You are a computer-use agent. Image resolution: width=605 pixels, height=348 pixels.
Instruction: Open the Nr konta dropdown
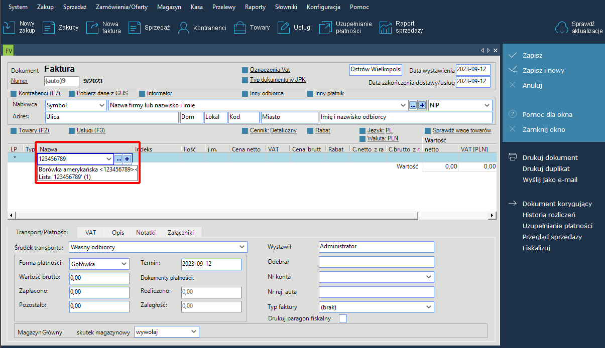tap(429, 277)
